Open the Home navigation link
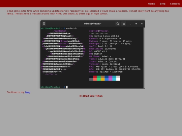Screen dimensions: 182x136 (x=151, y=4)
